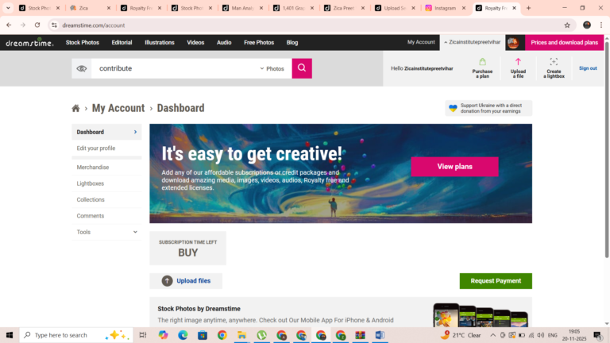Open Blog link in top nav

point(292,42)
